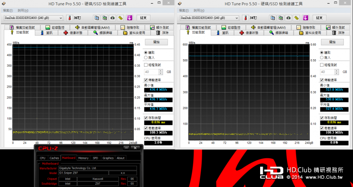Viewport: 353px width, 187px height.
Task: Open CPU tab in CPU-Z
Action: click(x=43, y=158)
